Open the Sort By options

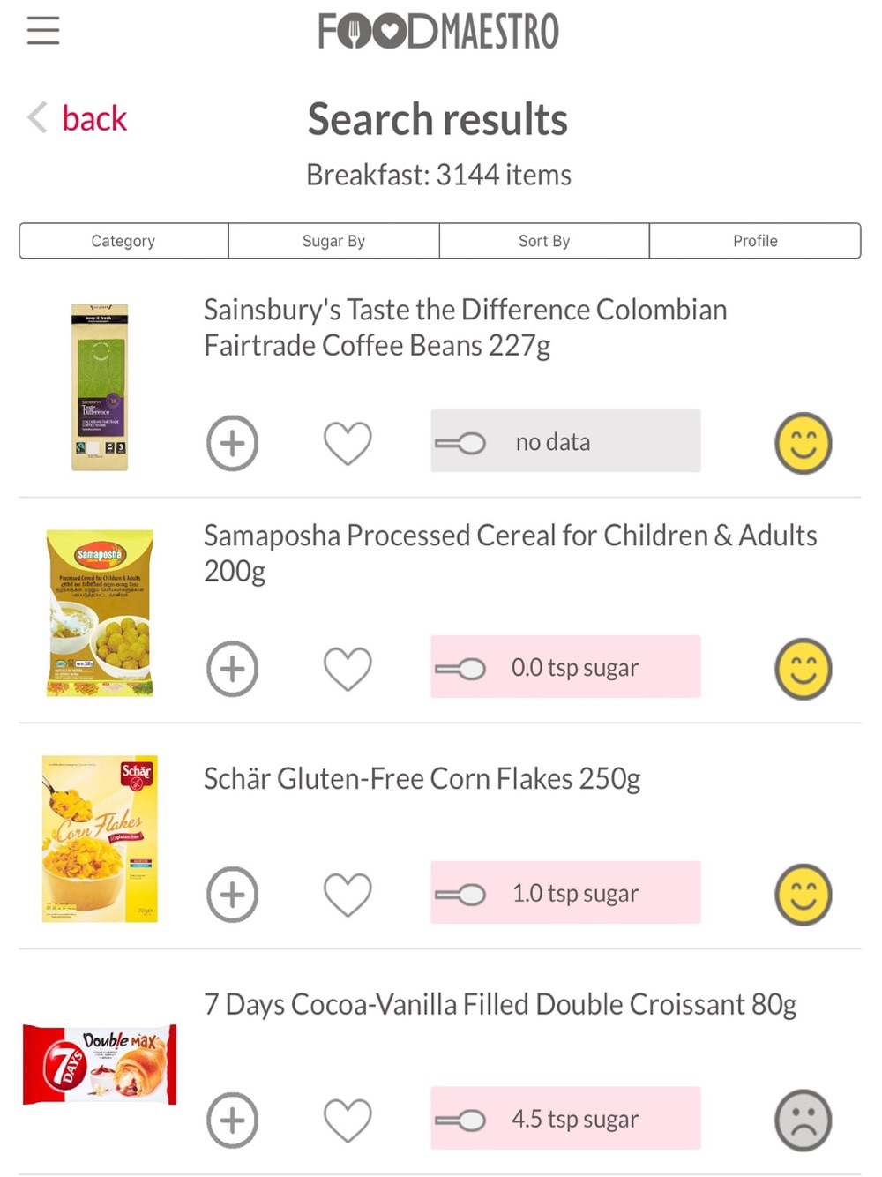pos(544,241)
